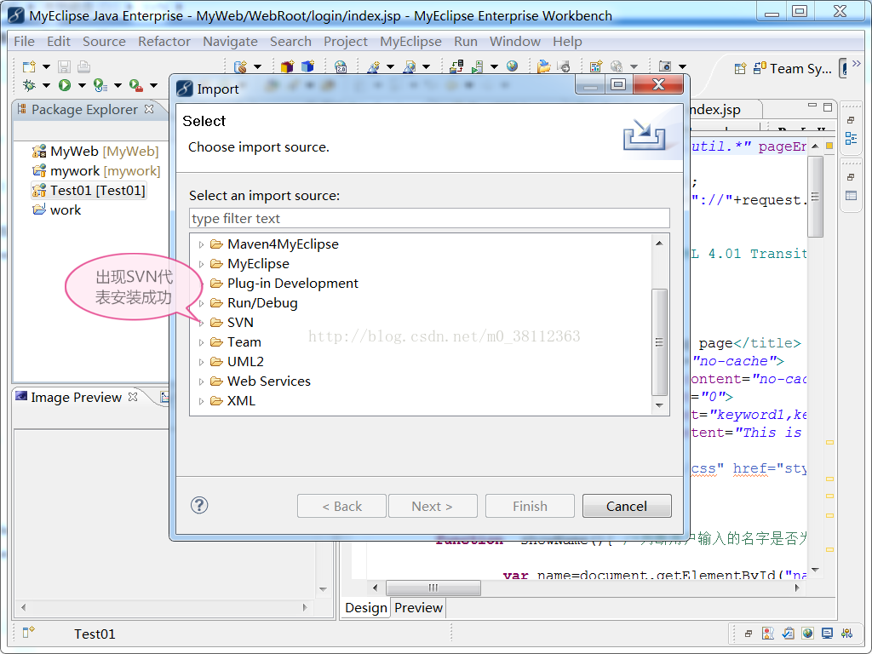Select the work folder in Package Explorer
872x654 pixels.
point(57,210)
